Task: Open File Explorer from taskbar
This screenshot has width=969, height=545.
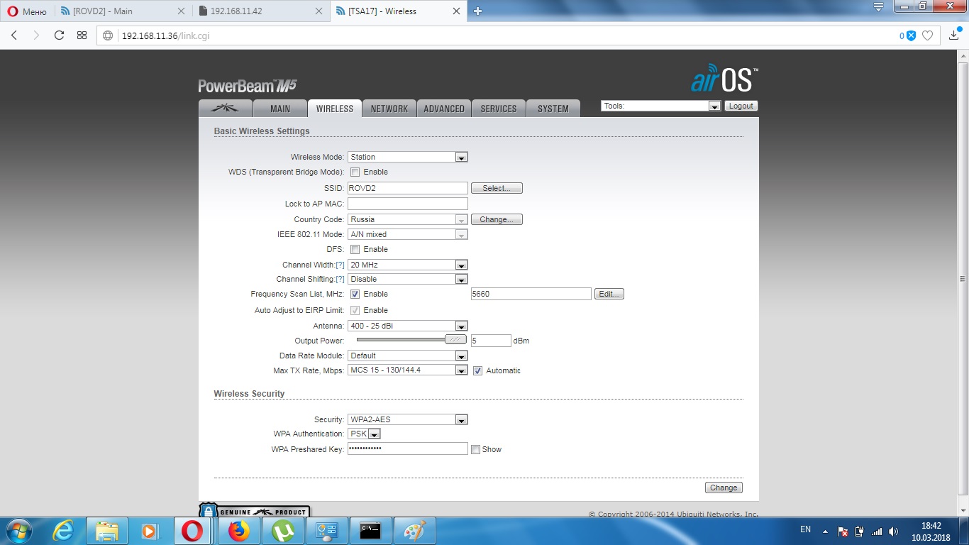Action: click(107, 531)
